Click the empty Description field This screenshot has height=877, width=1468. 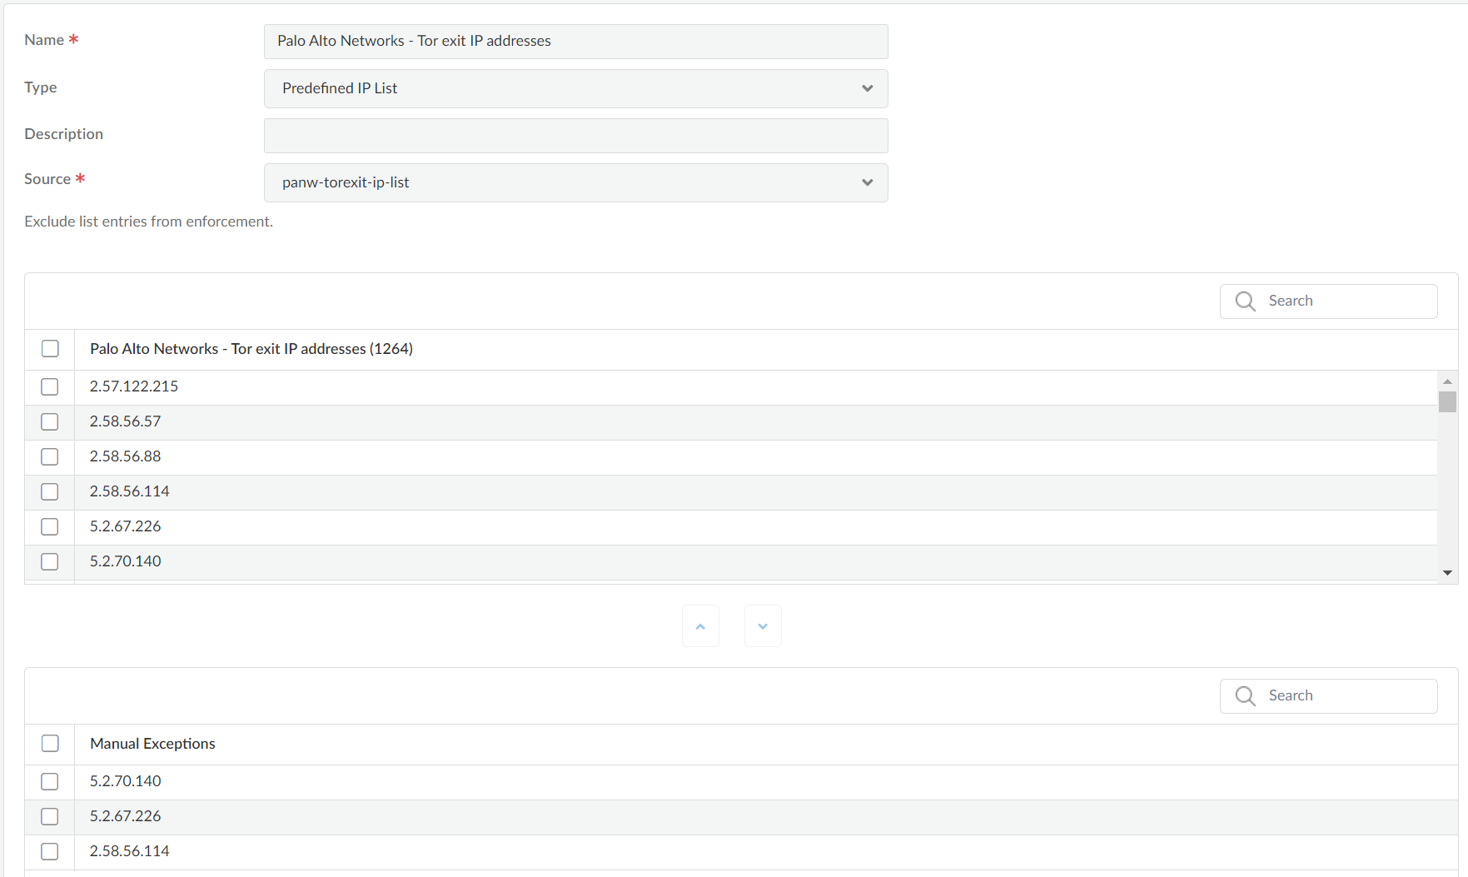(576, 136)
